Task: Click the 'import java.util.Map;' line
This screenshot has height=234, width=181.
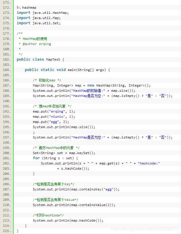Action: pos(39,18)
